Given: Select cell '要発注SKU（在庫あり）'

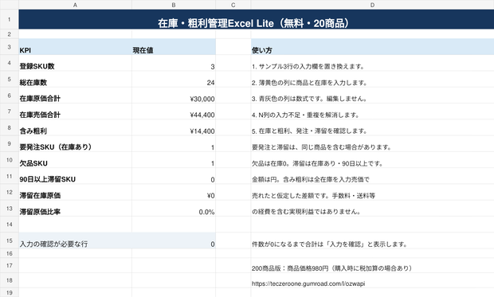Looking at the screenshot, I should (75, 144).
